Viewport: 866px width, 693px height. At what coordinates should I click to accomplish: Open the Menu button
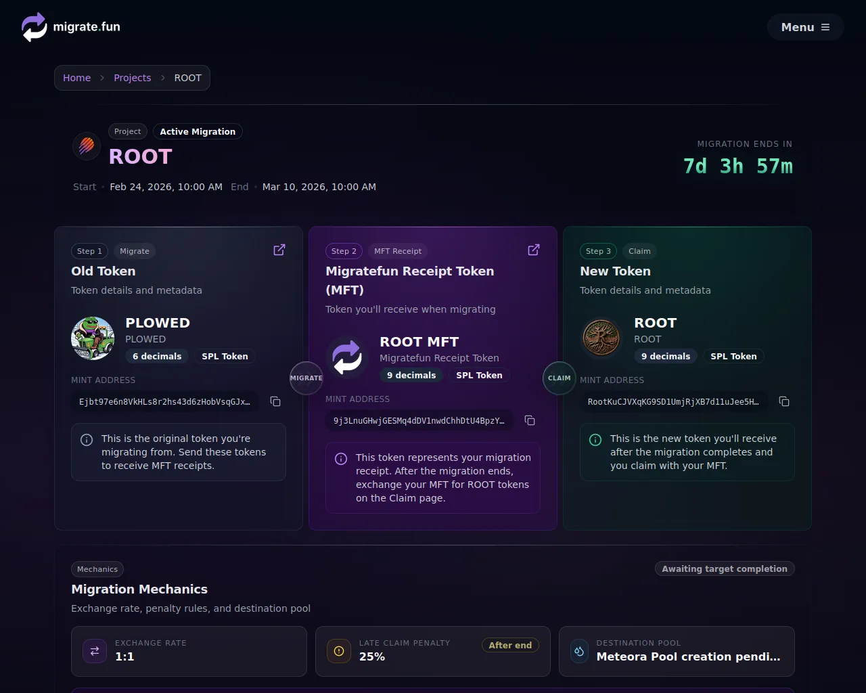click(805, 27)
